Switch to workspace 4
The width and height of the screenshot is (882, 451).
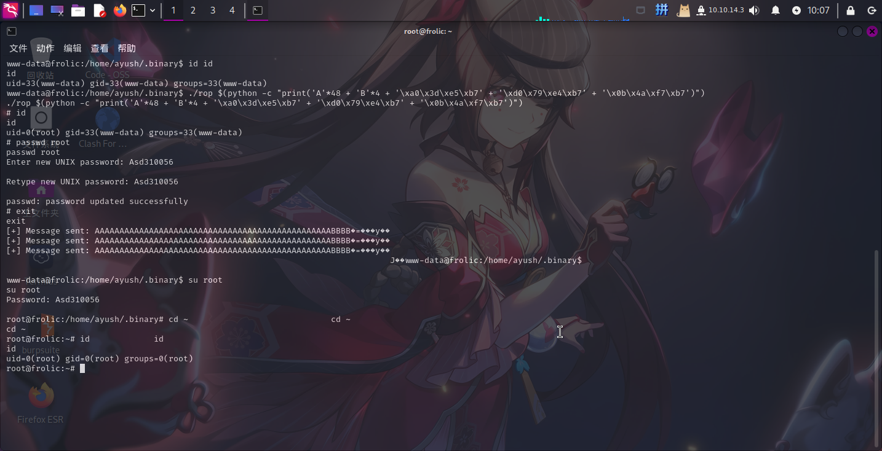pos(232,10)
